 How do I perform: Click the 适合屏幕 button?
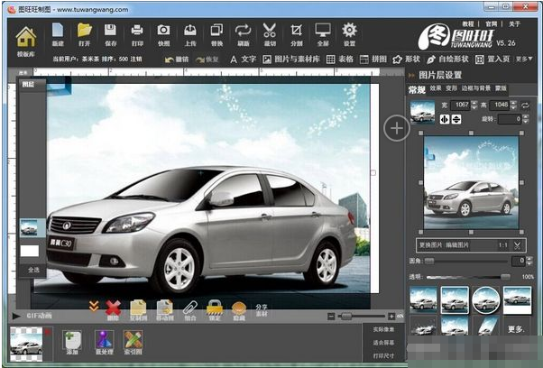(x=383, y=343)
